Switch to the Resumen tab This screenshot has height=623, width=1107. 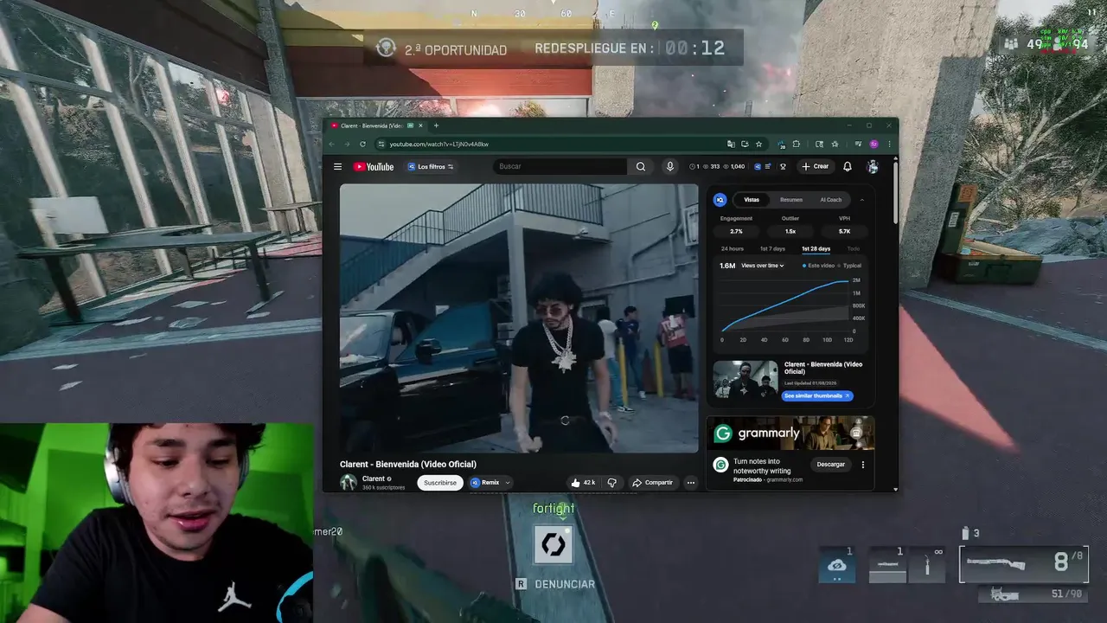(790, 200)
